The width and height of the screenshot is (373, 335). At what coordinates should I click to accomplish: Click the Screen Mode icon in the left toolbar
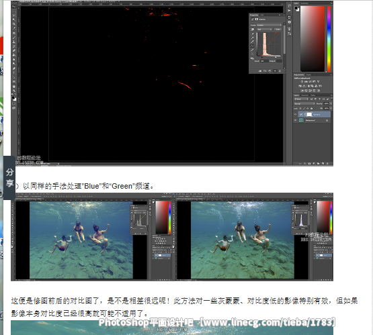pyautogui.click(x=14, y=108)
